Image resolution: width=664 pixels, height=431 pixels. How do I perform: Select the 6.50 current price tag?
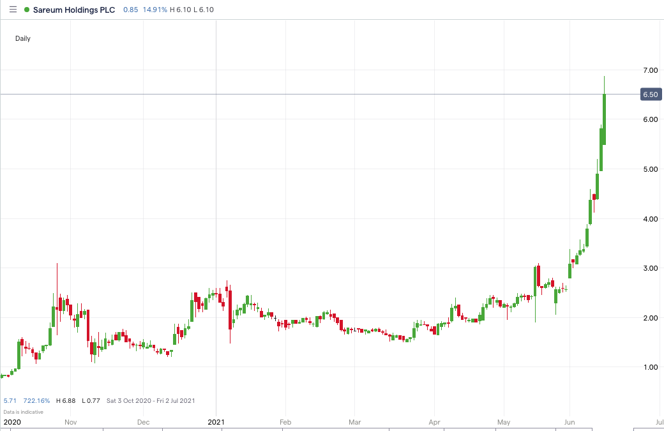(x=651, y=95)
